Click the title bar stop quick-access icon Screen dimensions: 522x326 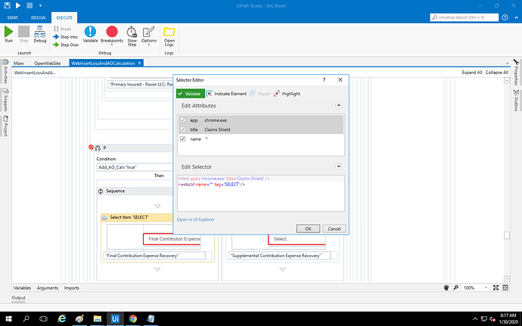point(30,5)
